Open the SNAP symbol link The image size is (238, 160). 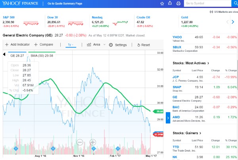coord(178,87)
